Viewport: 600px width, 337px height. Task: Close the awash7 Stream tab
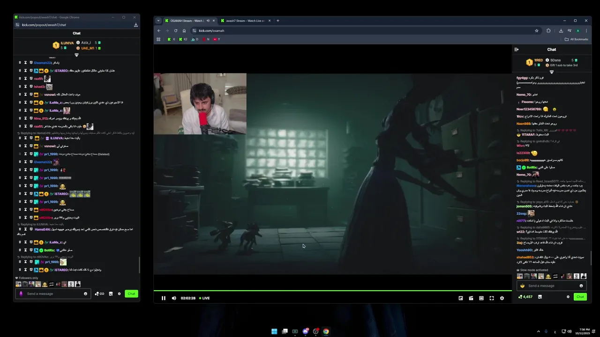coord(270,21)
